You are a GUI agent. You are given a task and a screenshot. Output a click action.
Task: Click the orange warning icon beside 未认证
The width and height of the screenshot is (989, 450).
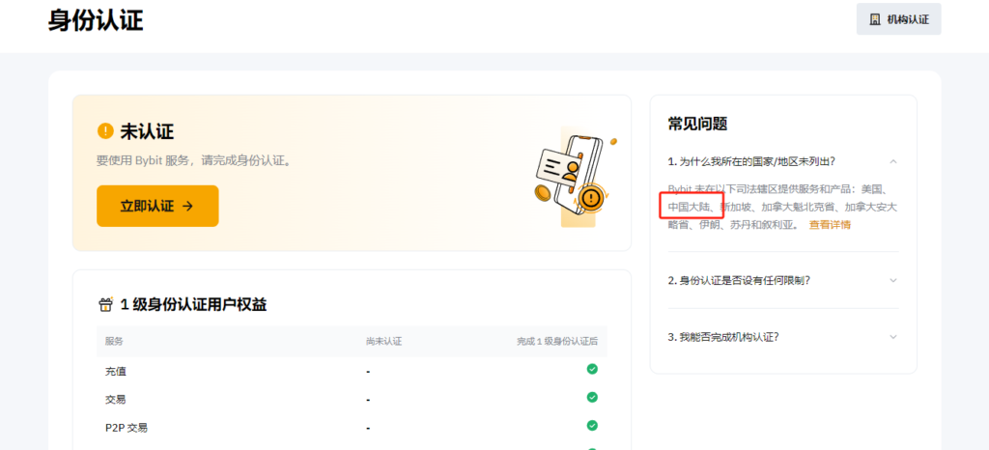(x=104, y=131)
